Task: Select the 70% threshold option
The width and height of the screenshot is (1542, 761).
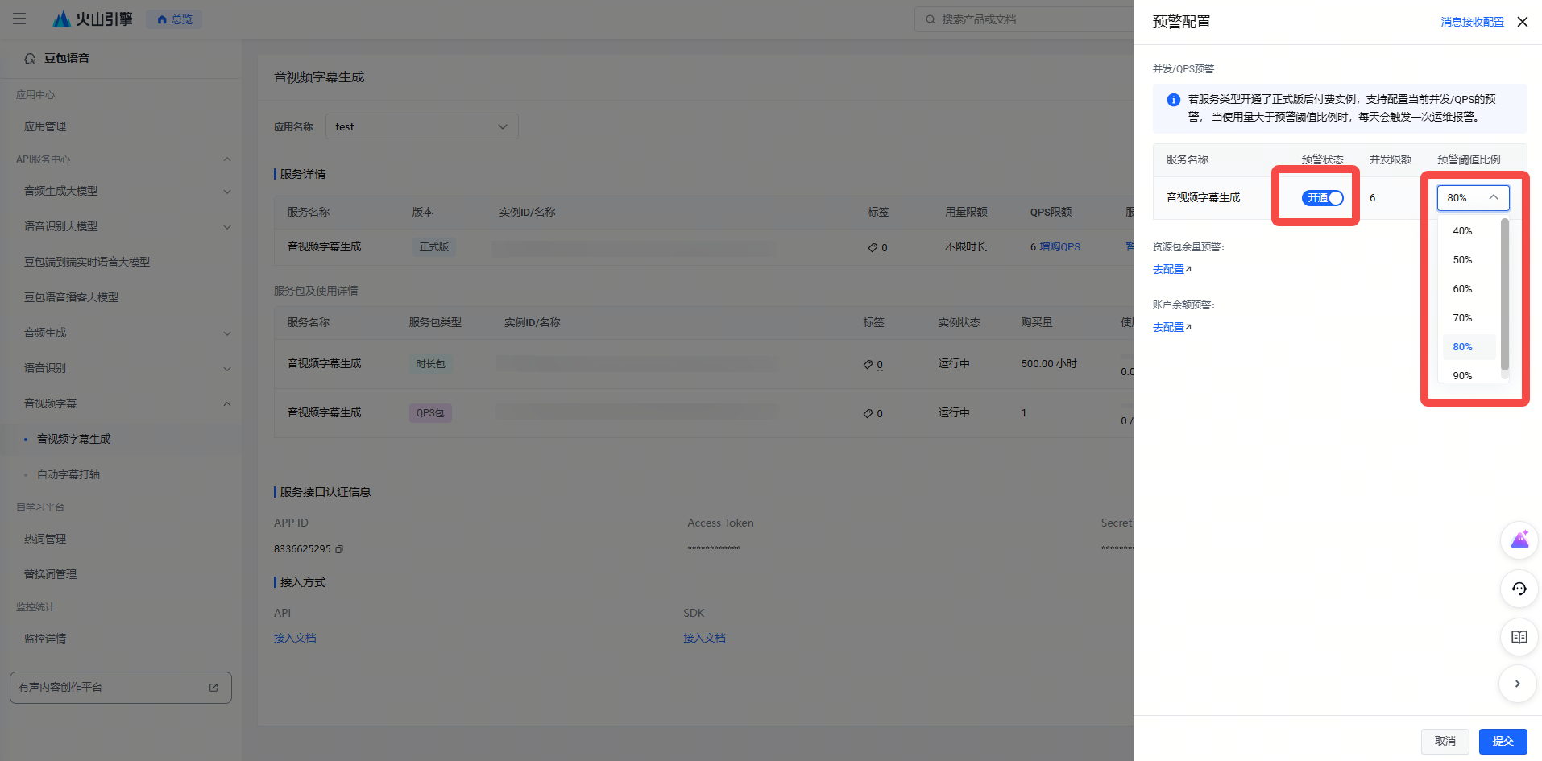Action: click(1469, 318)
